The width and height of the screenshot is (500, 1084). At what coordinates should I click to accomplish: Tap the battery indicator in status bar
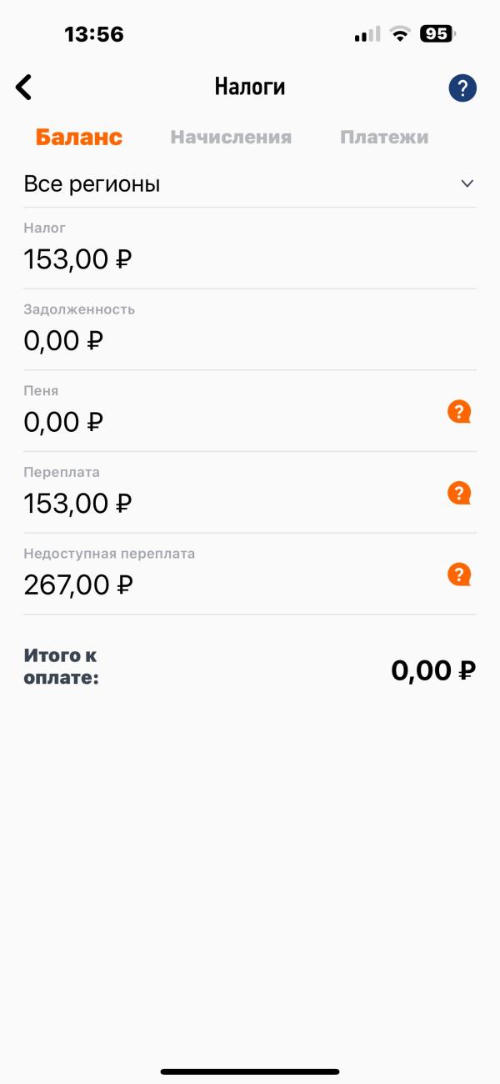click(x=437, y=34)
